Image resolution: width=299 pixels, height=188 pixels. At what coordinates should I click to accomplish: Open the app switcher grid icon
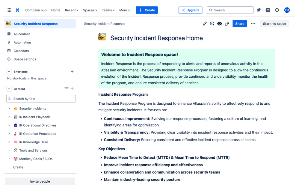9,10
